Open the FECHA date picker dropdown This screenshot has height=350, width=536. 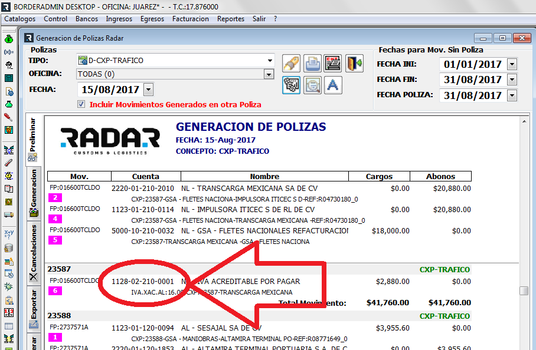[x=149, y=90]
